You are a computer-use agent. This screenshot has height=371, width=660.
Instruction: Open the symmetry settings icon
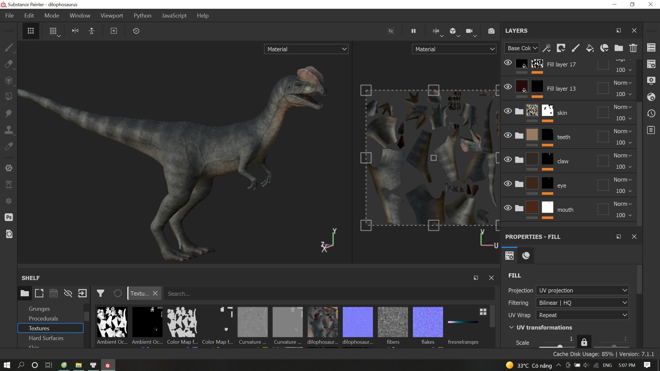point(436,31)
